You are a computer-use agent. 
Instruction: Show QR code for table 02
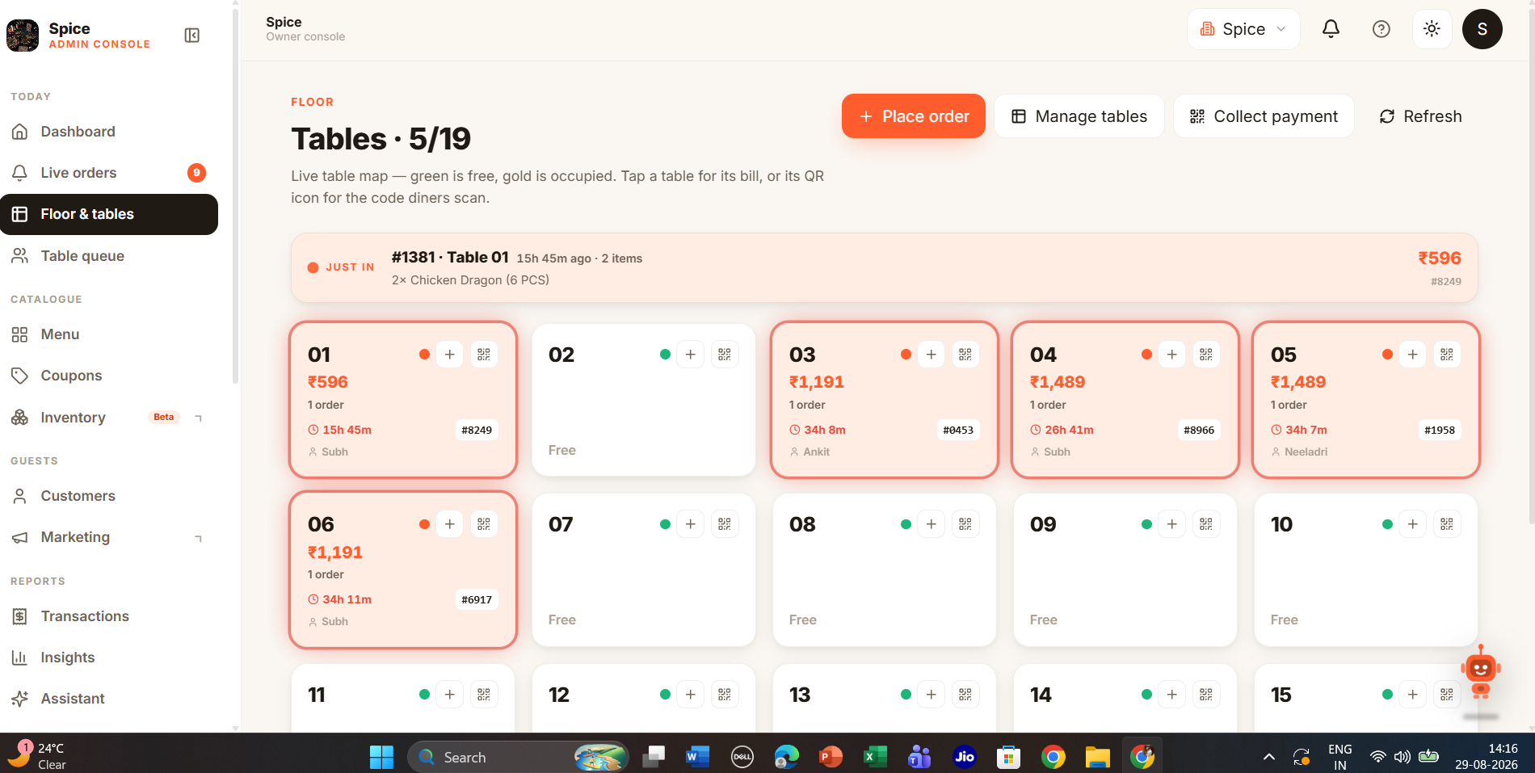point(725,355)
